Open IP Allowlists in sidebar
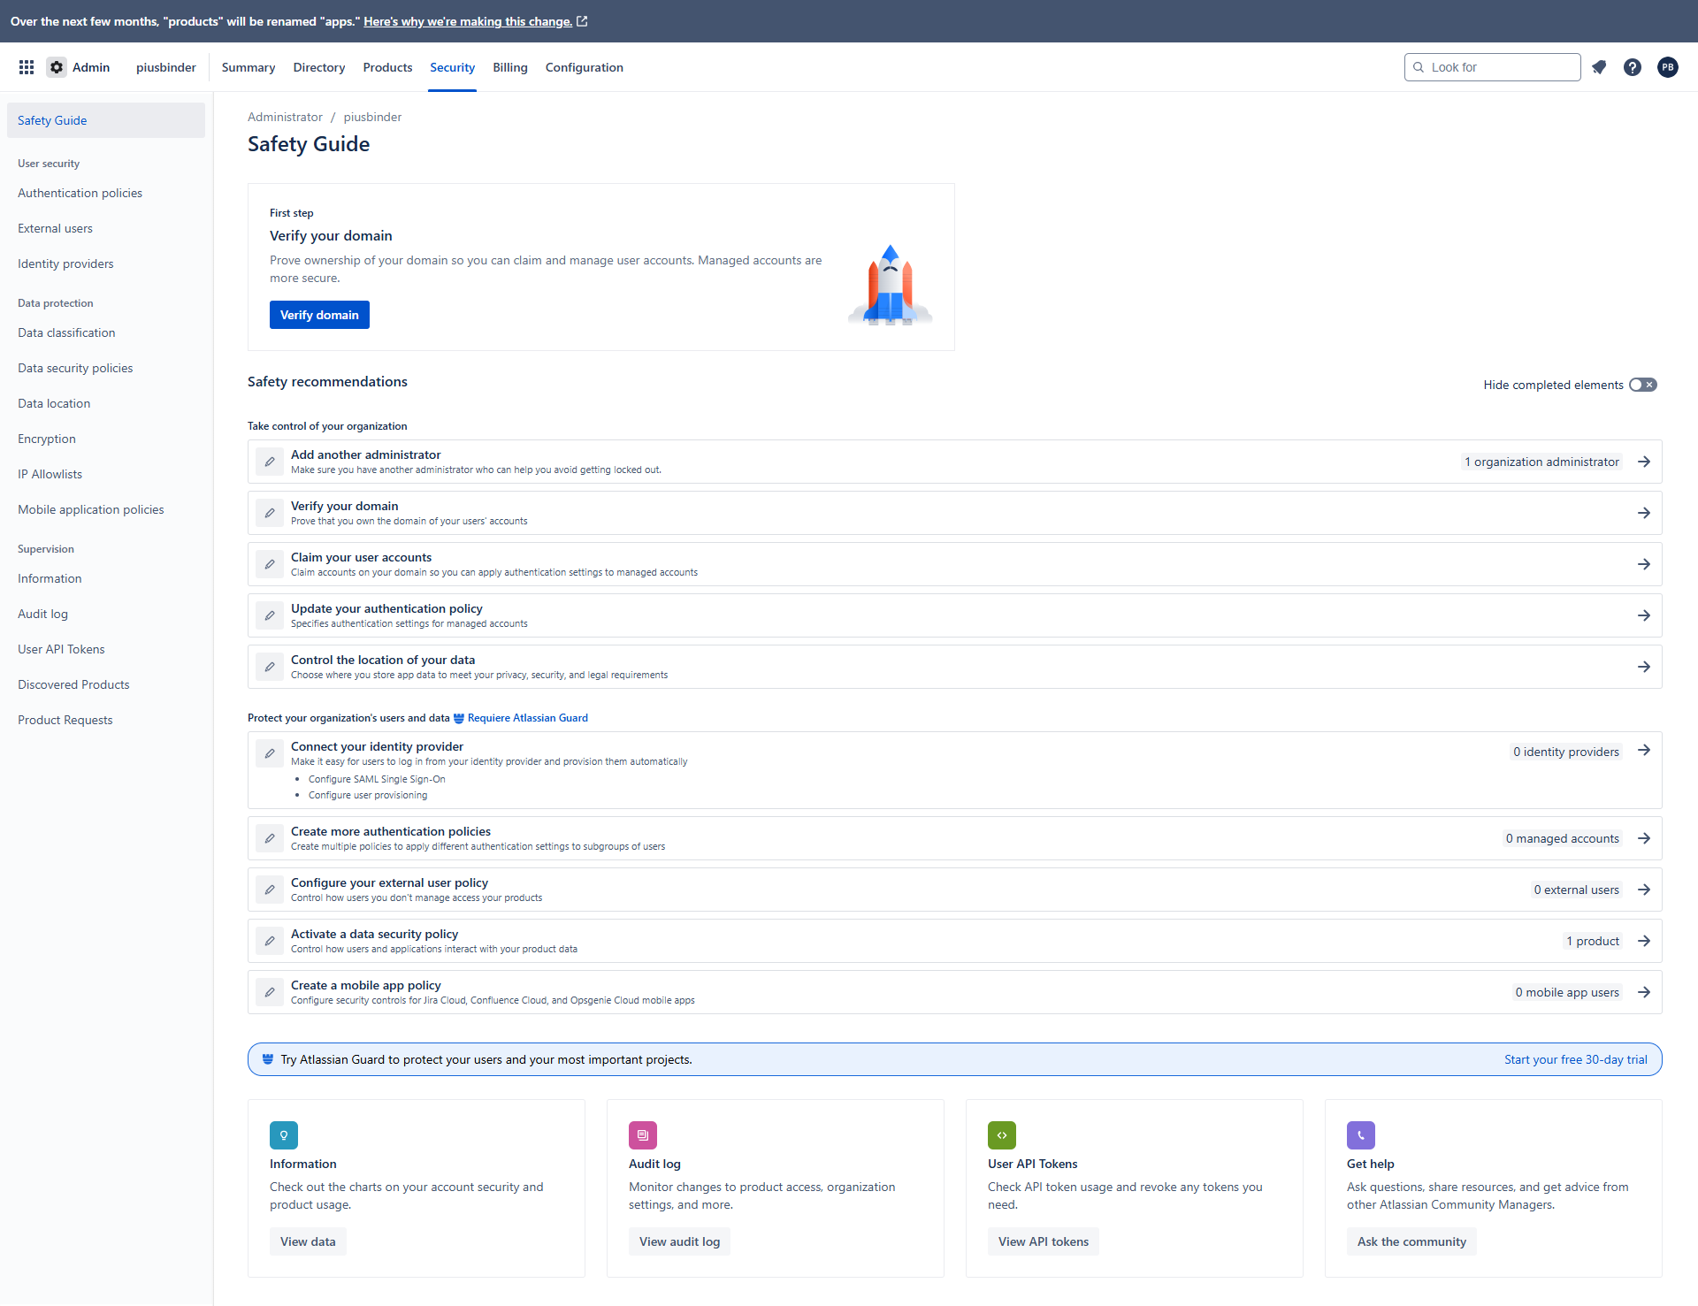1698x1306 pixels. click(x=50, y=474)
